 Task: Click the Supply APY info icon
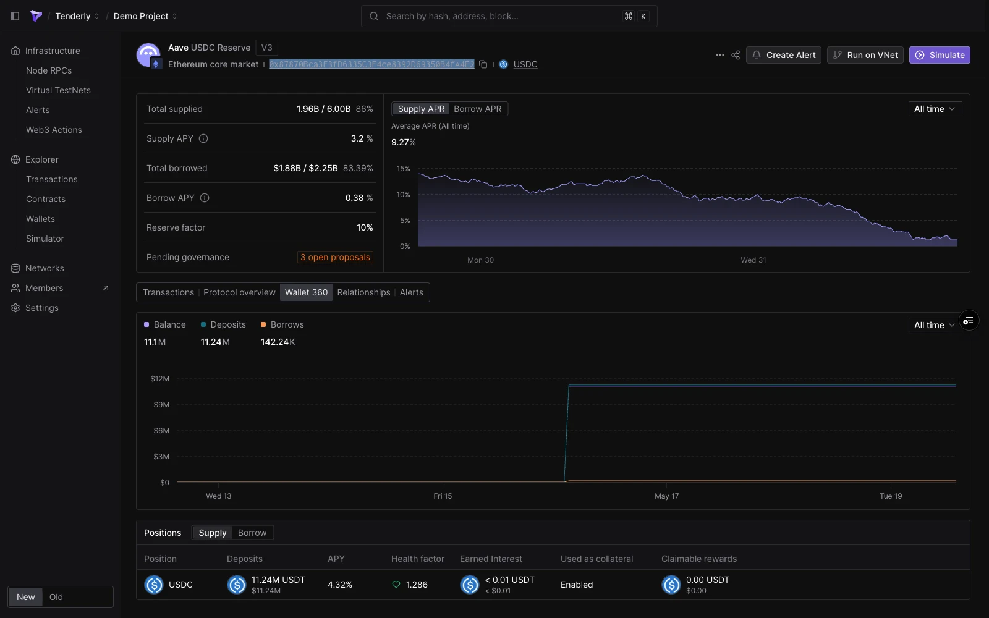203,138
